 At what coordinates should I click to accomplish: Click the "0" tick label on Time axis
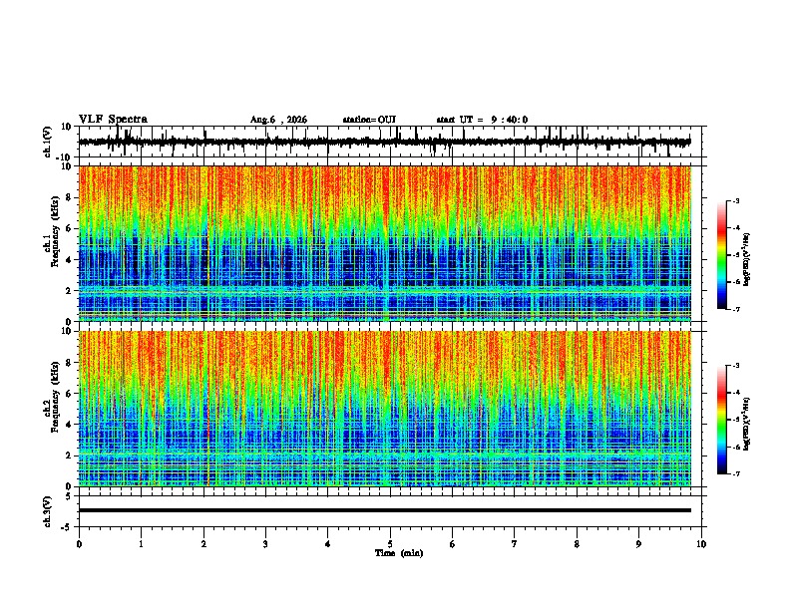pyautogui.click(x=79, y=544)
